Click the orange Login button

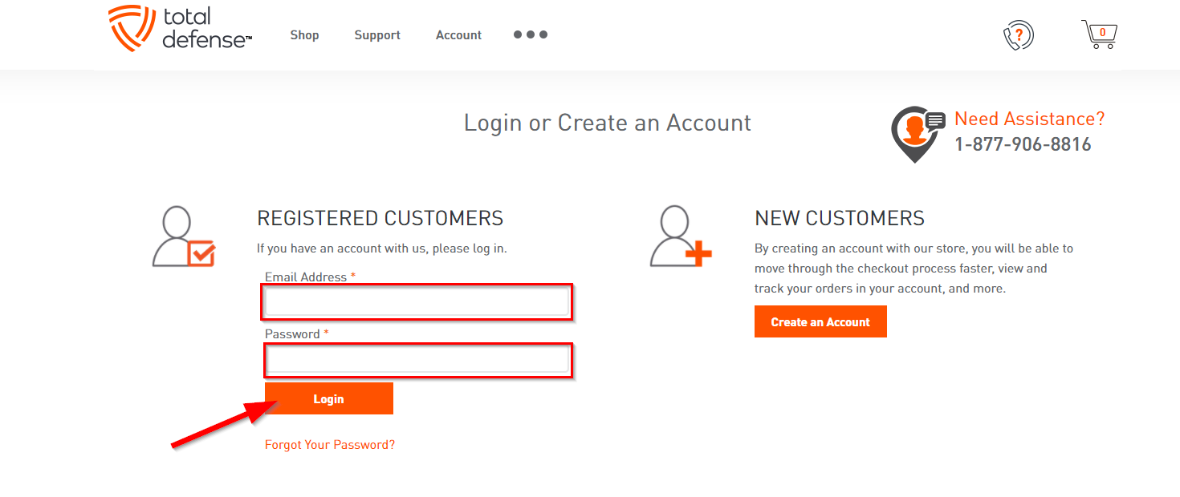pyautogui.click(x=329, y=398)
